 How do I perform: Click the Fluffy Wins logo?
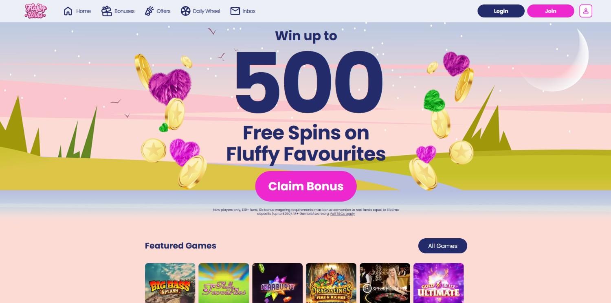coord(35,11)
